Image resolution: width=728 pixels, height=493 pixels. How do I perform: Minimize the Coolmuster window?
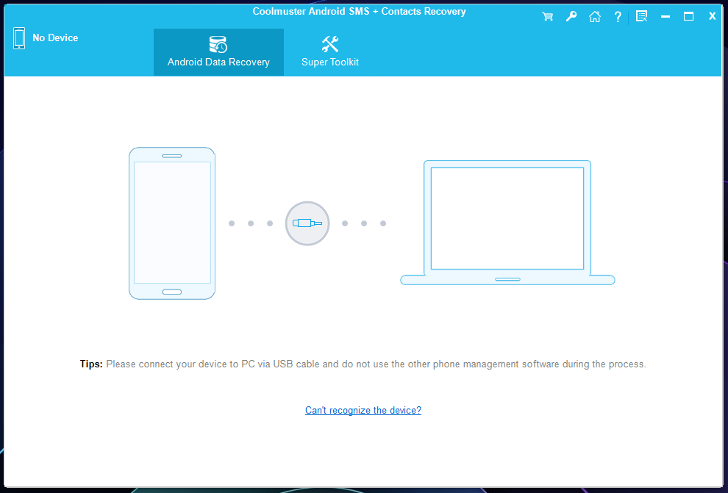point(665,17)
